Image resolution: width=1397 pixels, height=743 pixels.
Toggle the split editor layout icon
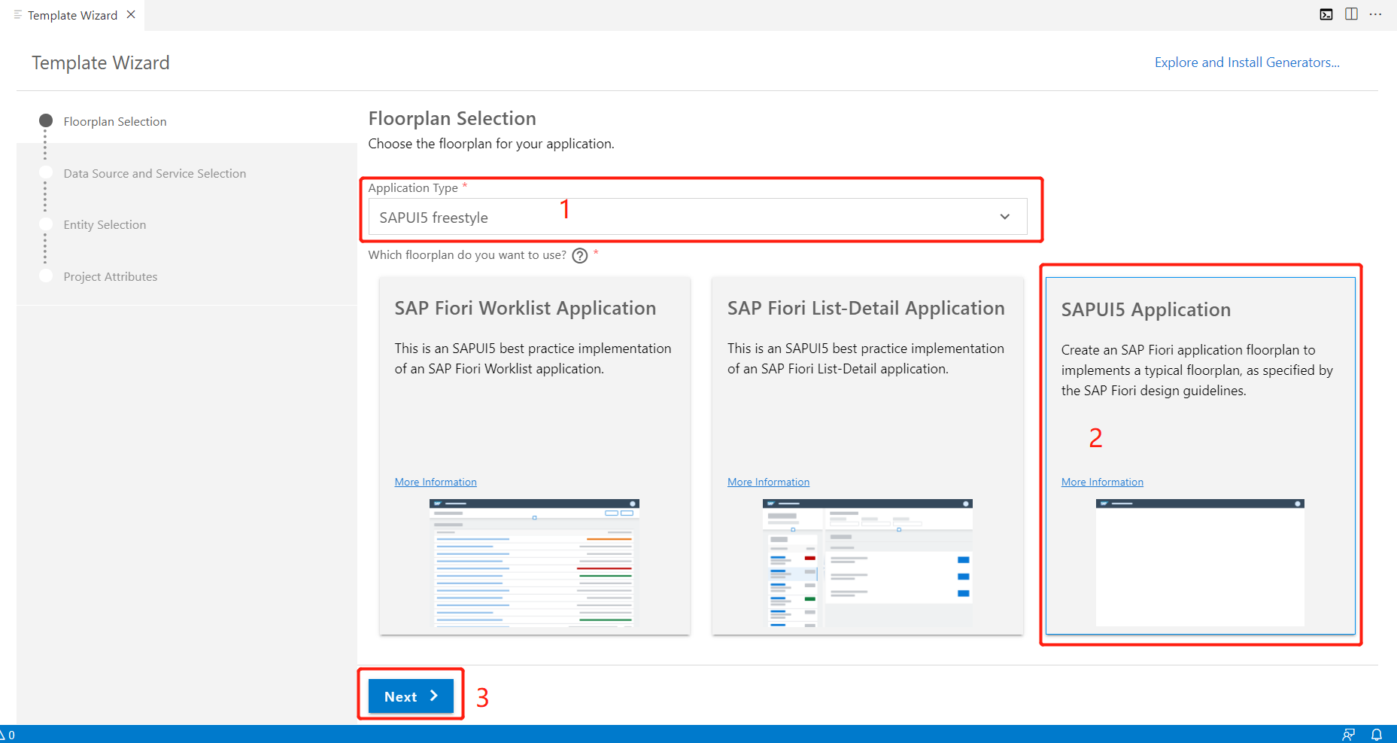[x=1351, y=14]
